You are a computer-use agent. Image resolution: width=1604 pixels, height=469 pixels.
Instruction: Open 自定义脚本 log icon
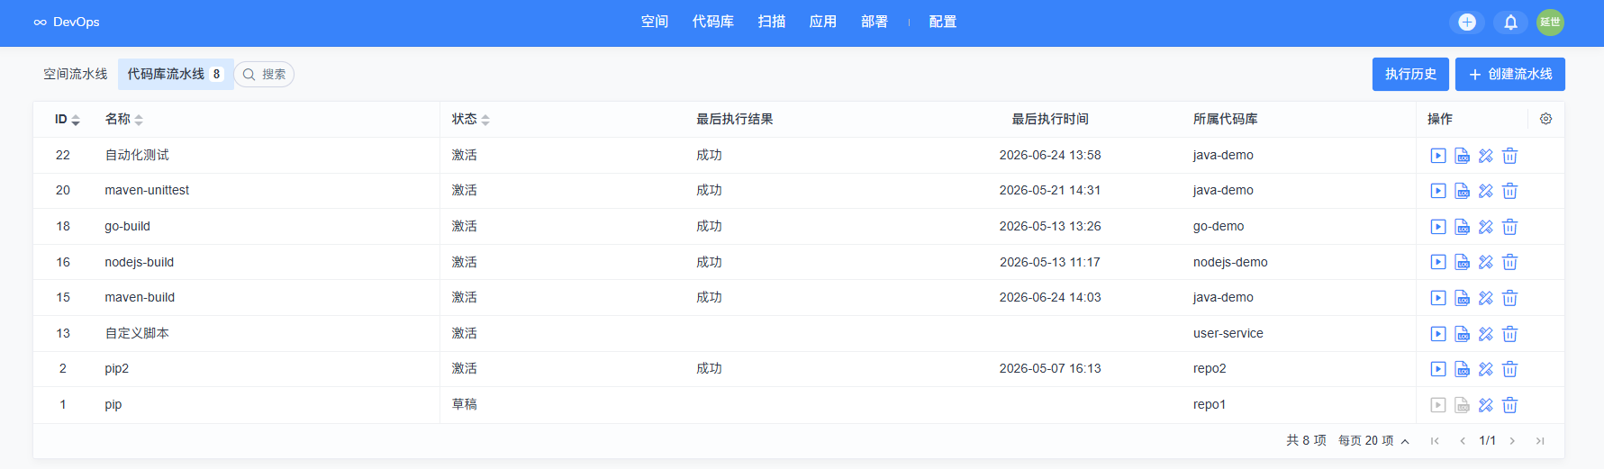point(1463,334)
